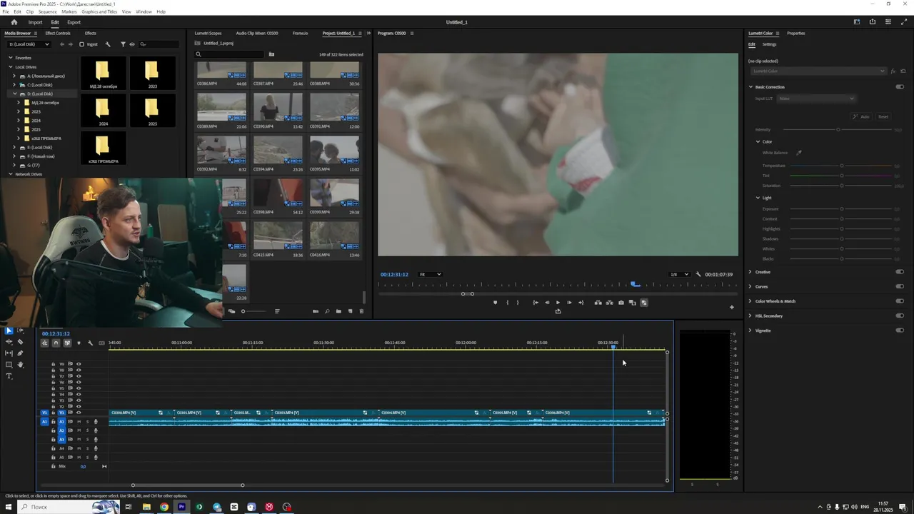Viewport: 914px width, 514px height.
Task: Select the Rectangle tool
Action: 9,365
